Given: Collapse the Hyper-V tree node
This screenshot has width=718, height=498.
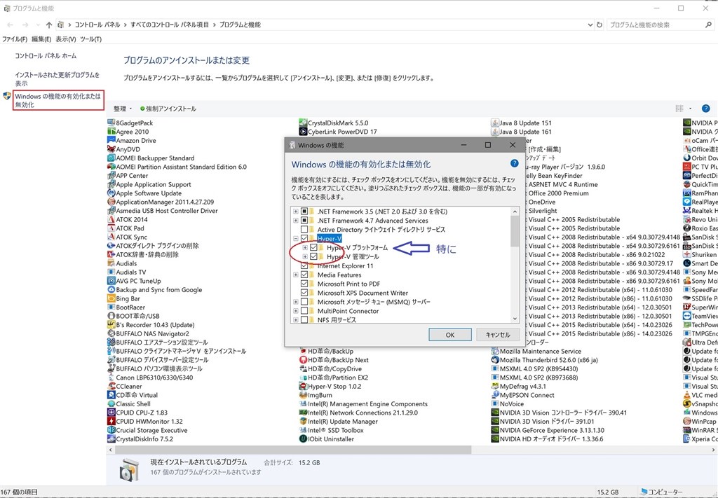Looking at the screenshot, I should [x=296, y=238].
